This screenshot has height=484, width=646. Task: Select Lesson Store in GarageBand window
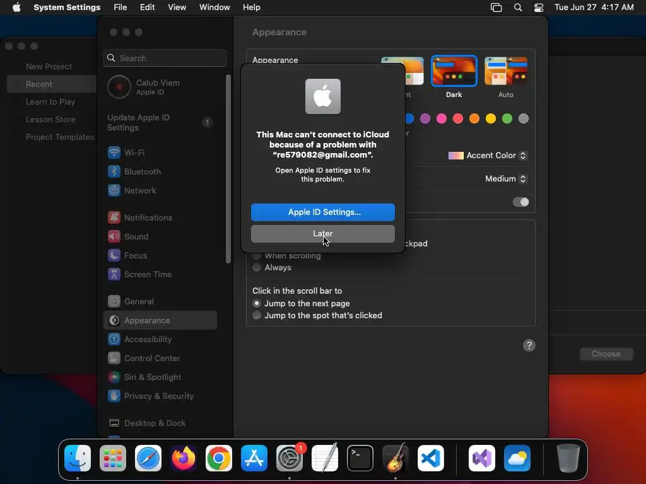50,119
